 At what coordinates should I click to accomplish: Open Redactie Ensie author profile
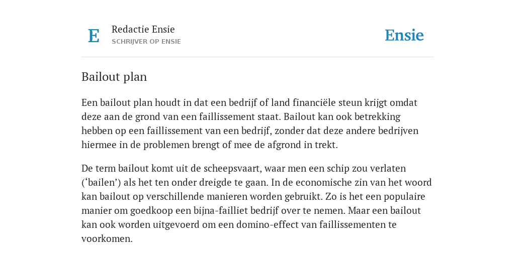click(143, 29)
